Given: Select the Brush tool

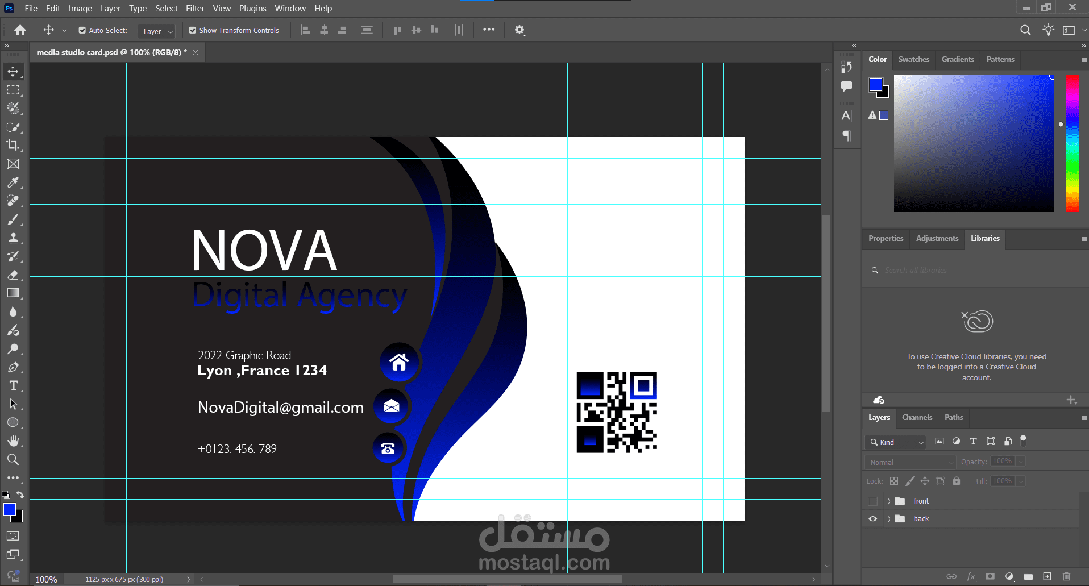Looking at the screenshot, I should coord(13,219).
